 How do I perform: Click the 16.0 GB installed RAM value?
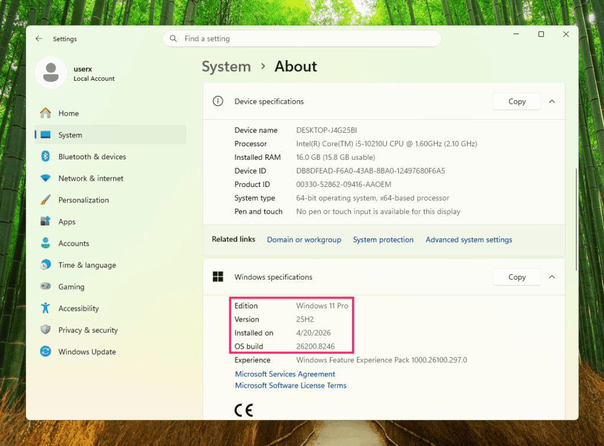[336, 157]
